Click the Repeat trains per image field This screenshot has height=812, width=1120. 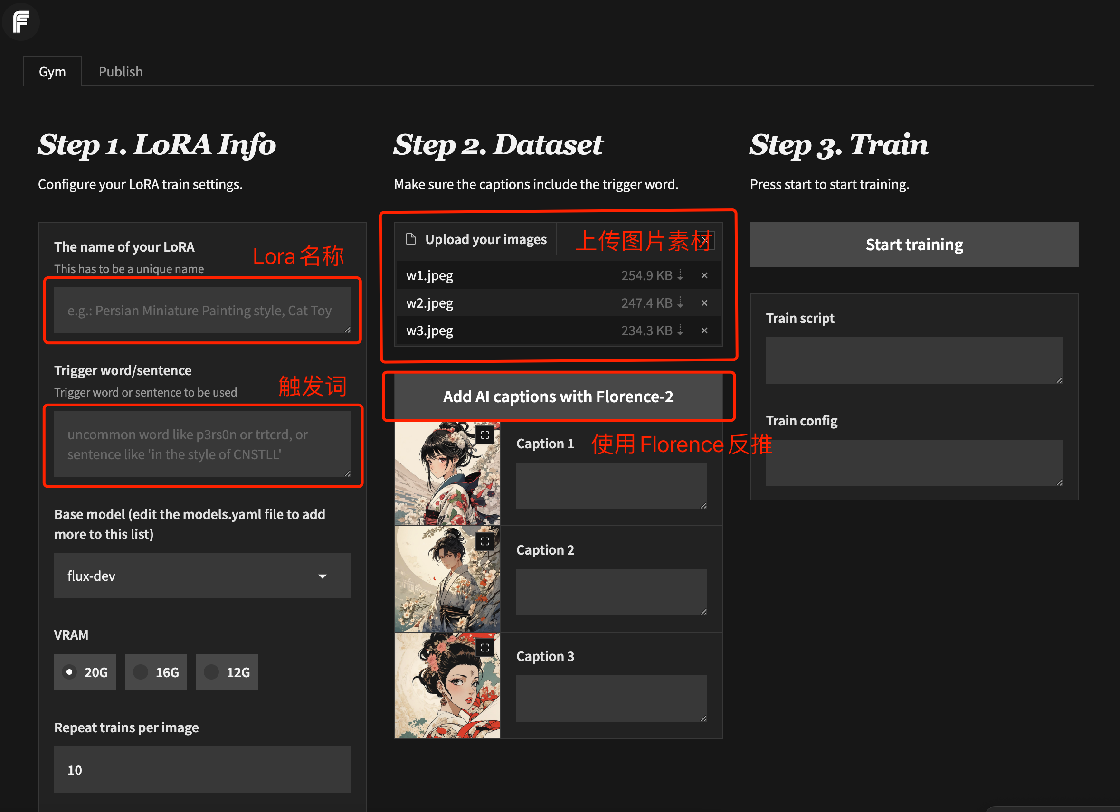pyautogui.click(x=202, y=770)
